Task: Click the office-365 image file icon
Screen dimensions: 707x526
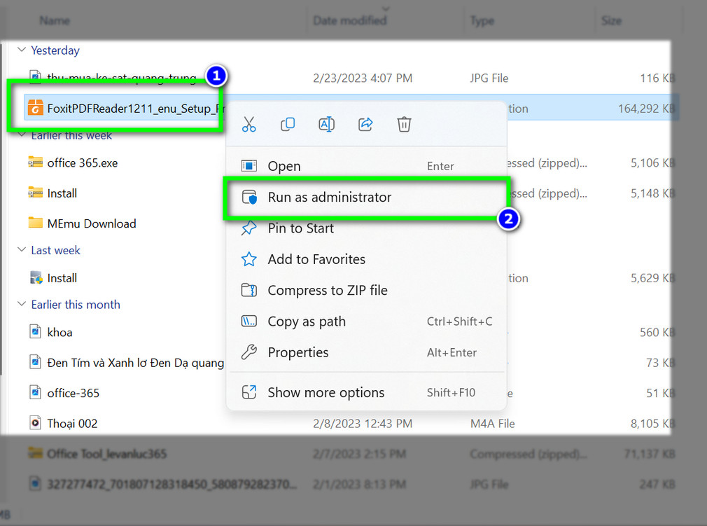Action: [x=35, y=392]
